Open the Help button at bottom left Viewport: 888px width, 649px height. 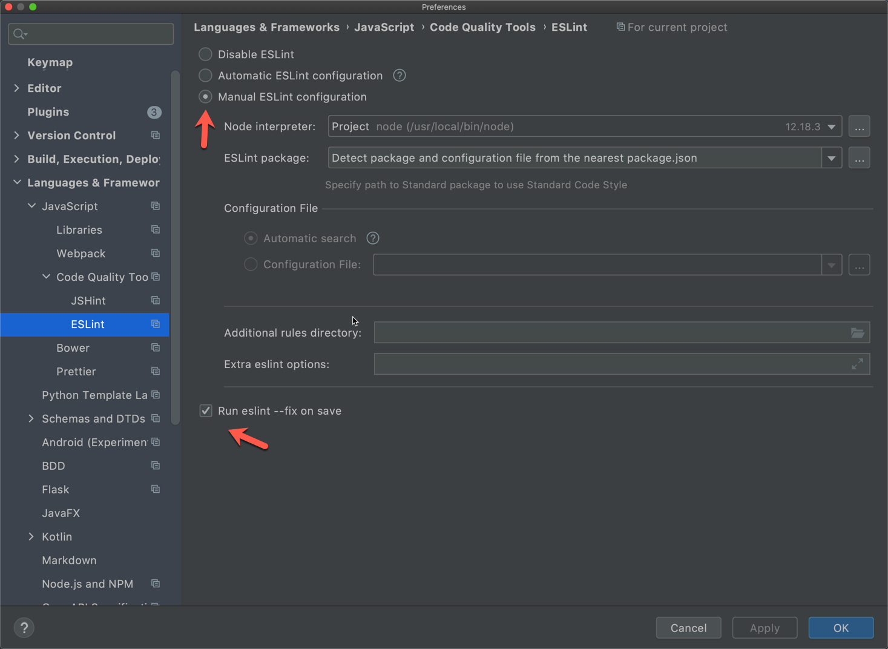coord(24,628)
